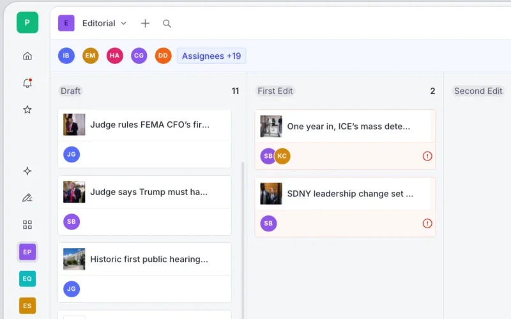Click the First Edit column label
Image resolution: width=511 pixels, height=319 pixels.
pyautogui.click(x=275, y=91)
